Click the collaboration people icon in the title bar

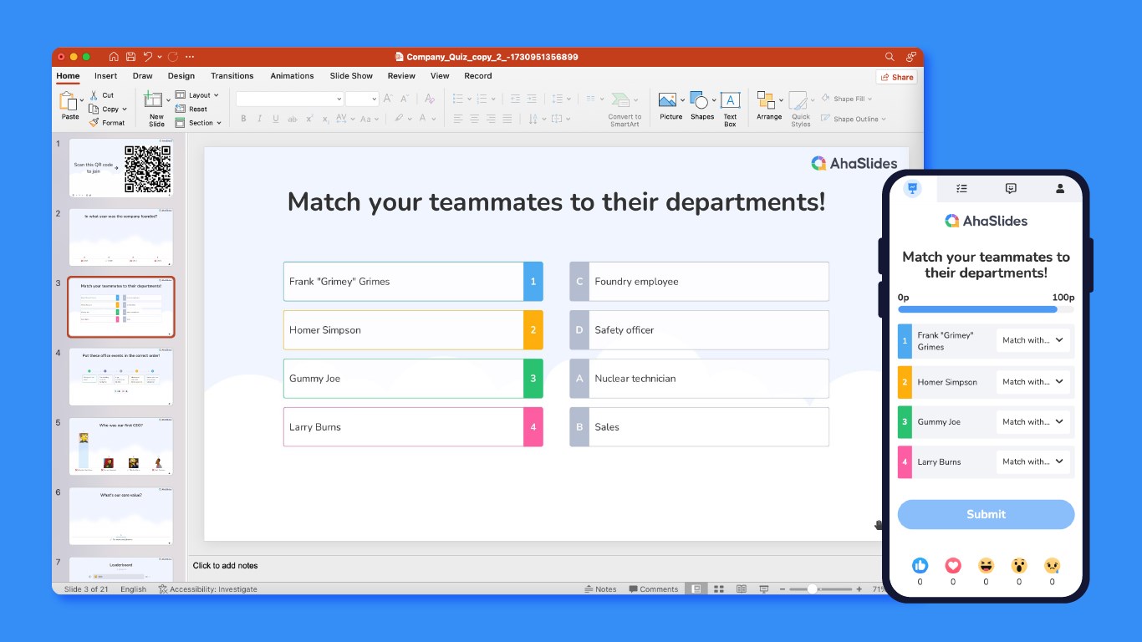(911, 57)
